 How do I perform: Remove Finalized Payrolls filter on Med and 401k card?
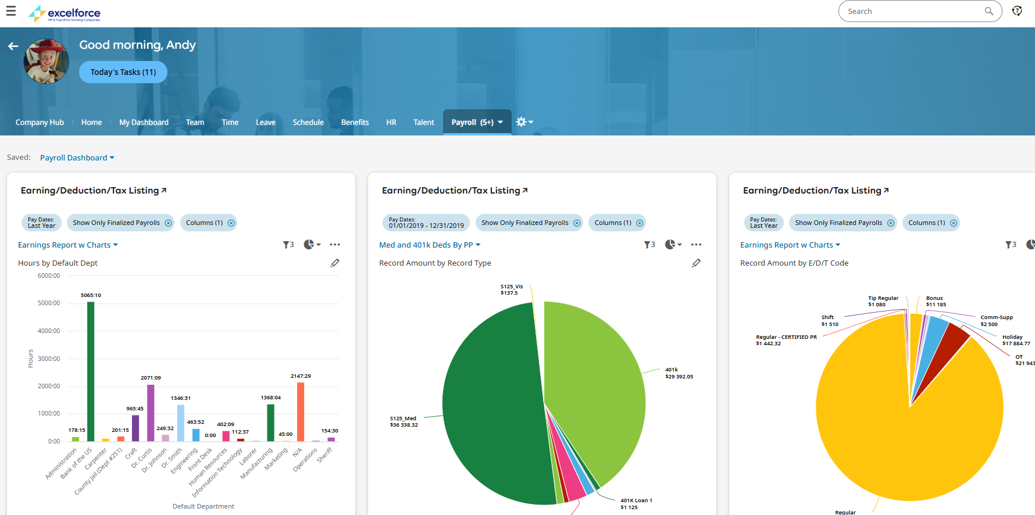point(577,223)
